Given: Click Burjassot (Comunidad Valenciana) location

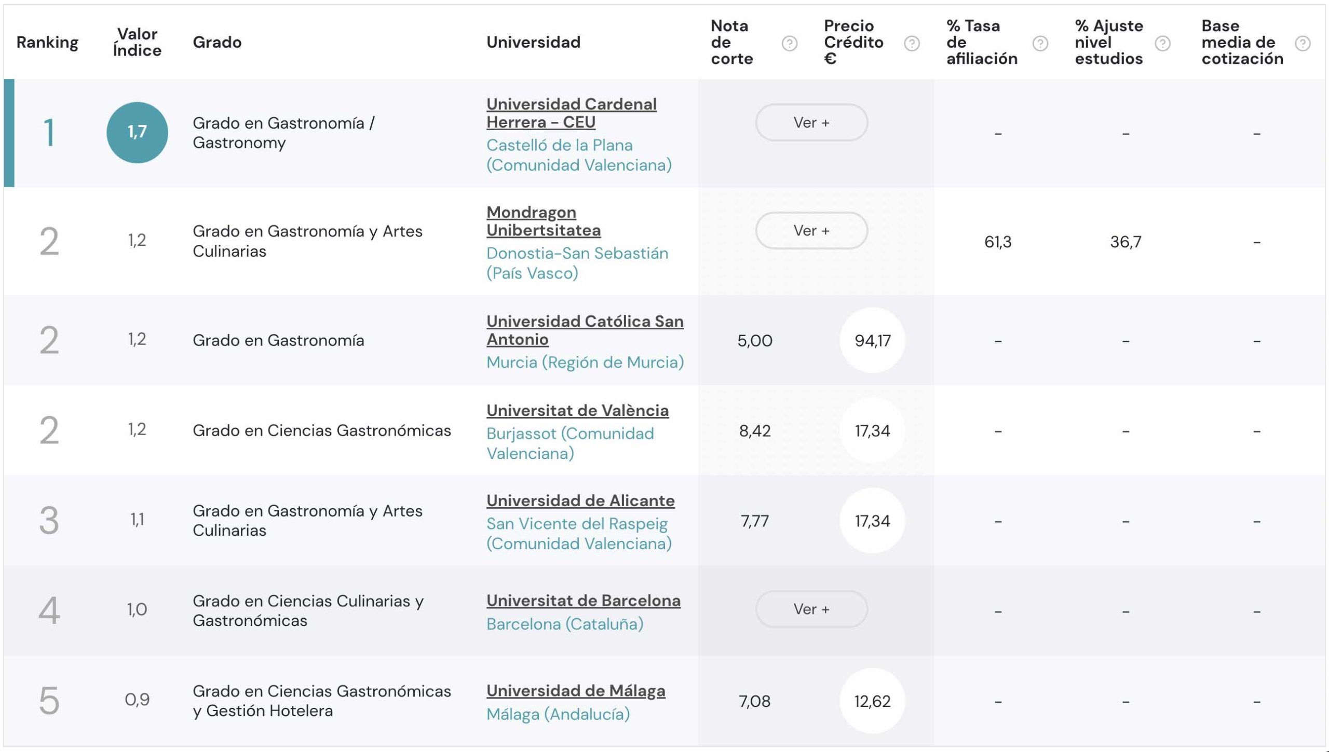Looking at the screenshot, I should point(570,443).
